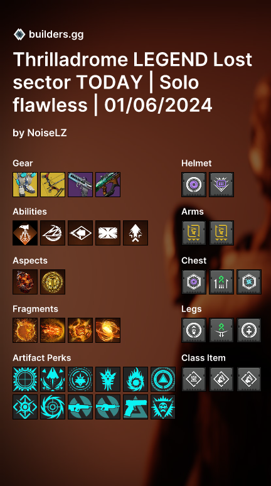
Task: Select the second Arms mod icon
Action: coord(221,233)
